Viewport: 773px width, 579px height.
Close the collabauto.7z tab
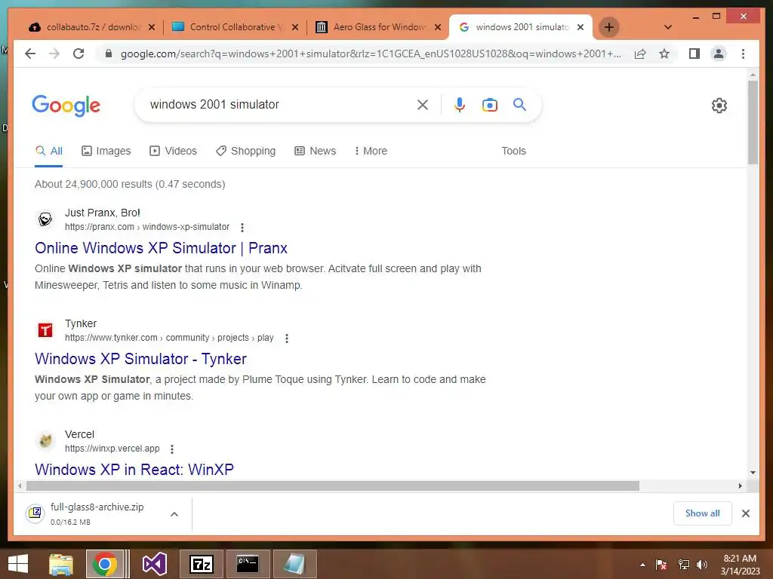point(151,28)
